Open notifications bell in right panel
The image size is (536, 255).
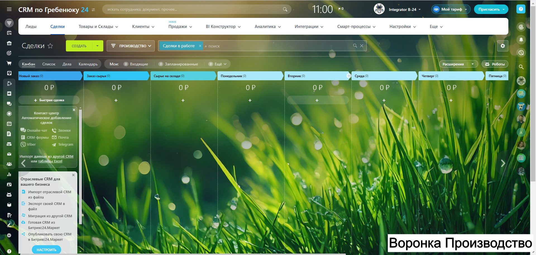pos(521,40)
